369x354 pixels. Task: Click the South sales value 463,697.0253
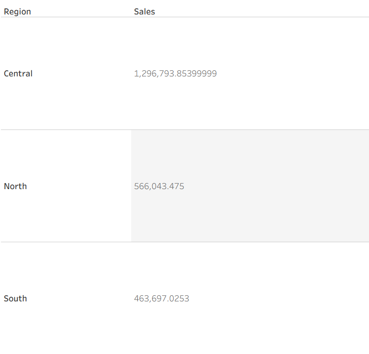coord(161,299)
